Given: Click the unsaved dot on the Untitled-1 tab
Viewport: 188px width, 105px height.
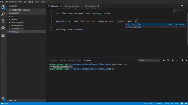Looking at the screenshot, I should pos(98,6).
